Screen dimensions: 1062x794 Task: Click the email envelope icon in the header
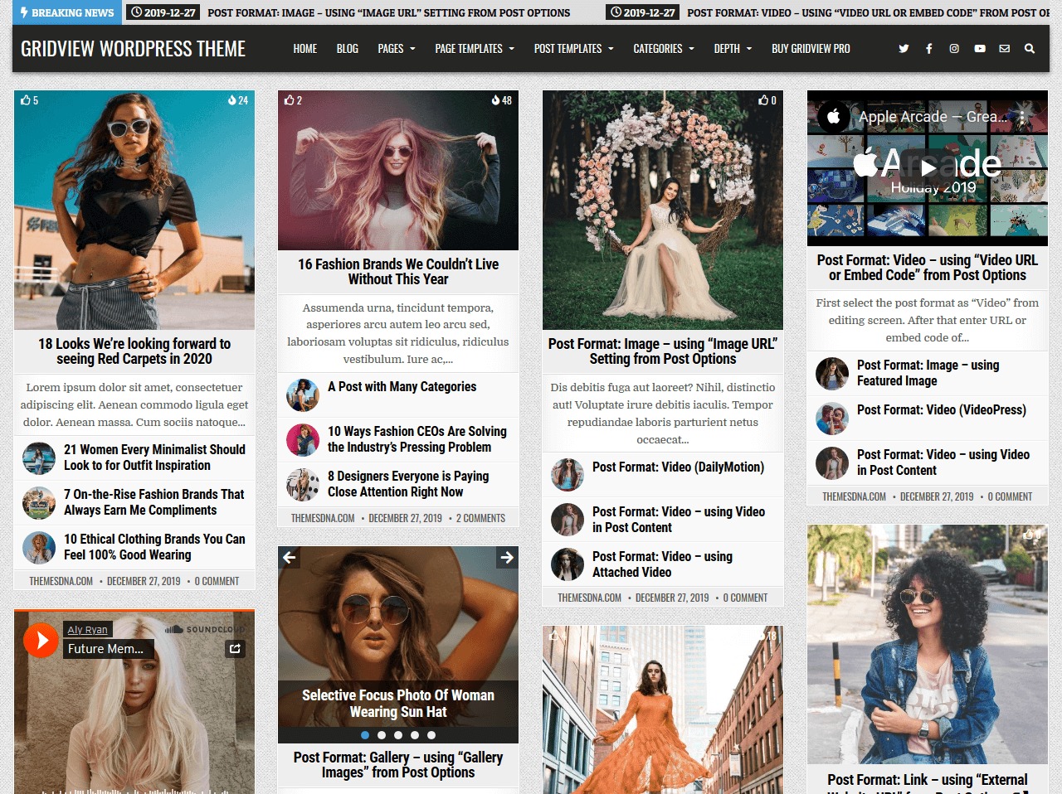pos(1005,49)
